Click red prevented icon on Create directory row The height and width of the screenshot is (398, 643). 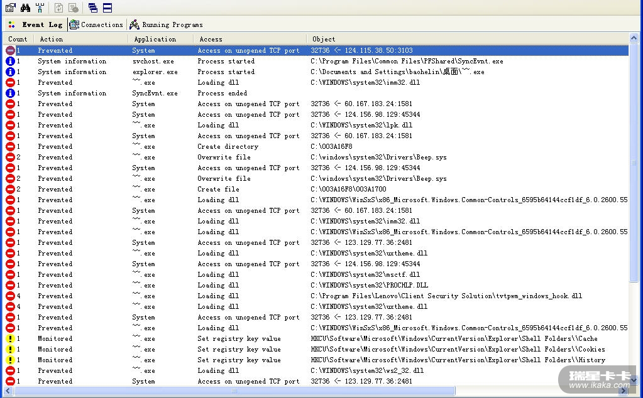(10, 147)
